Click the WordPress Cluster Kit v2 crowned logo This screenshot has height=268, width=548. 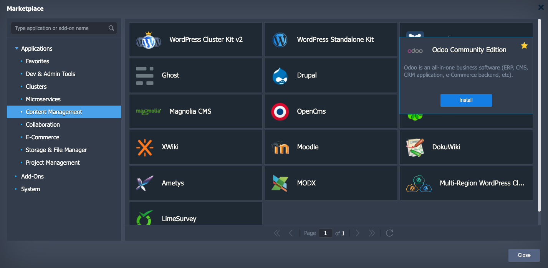pyautogui.click(x=149, y=40)
